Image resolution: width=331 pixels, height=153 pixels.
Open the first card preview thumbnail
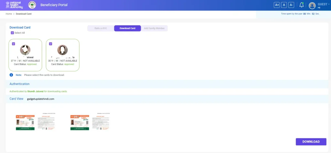tap(35, 122)
